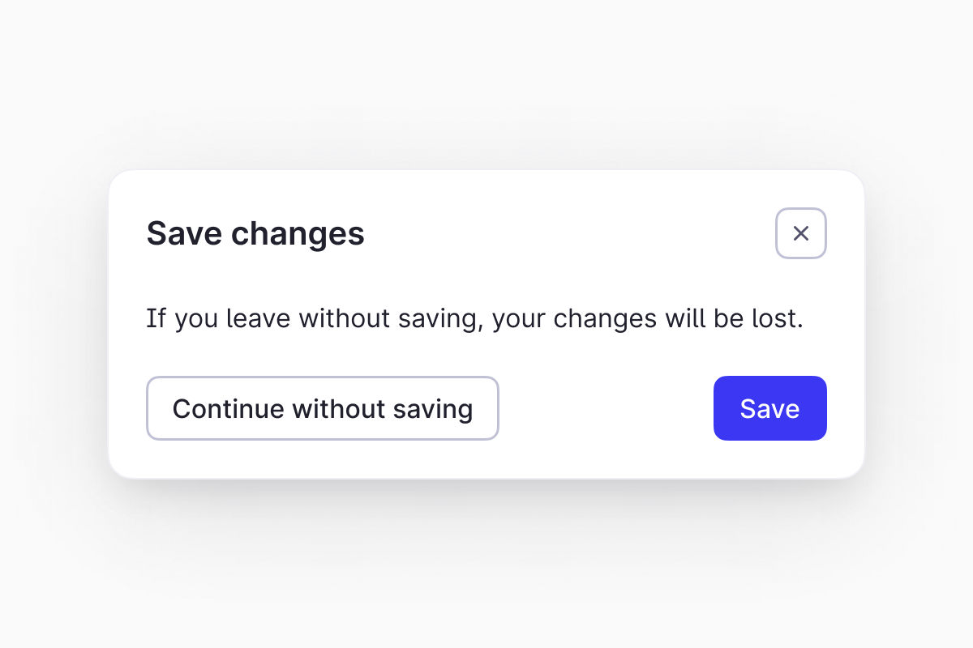Click the "Save changes" dialog title
Image resolution: width=973 pixels, height=648 pixels.
[255, 234]
